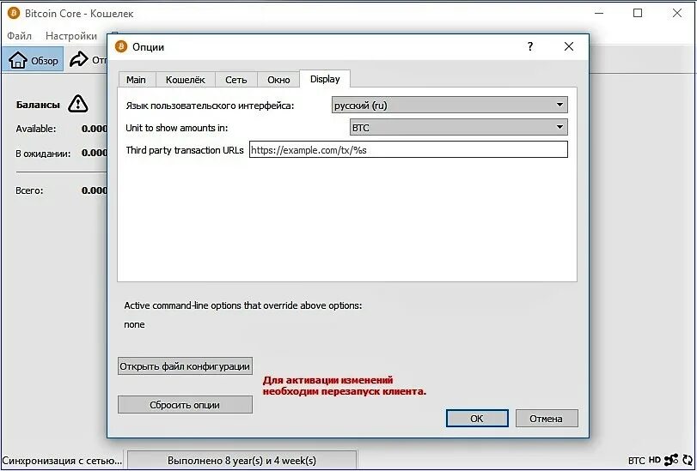Open the interface language dropdown русский (ru)

coord(449,106)
